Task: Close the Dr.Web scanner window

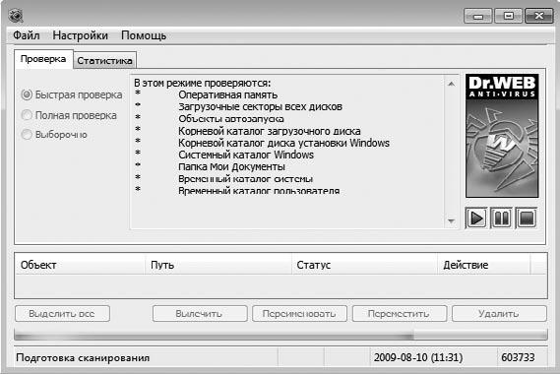Action: tap(539, 16)
